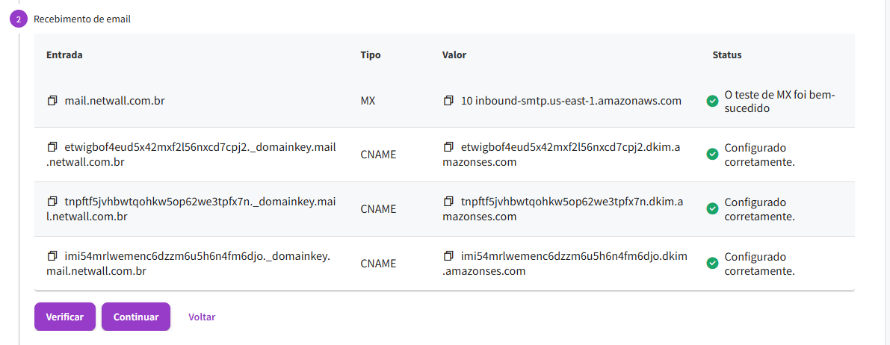Copy the imi54mrlwemenc dkim.amazonses.com value
890x345 pixels.
[448, 256]
